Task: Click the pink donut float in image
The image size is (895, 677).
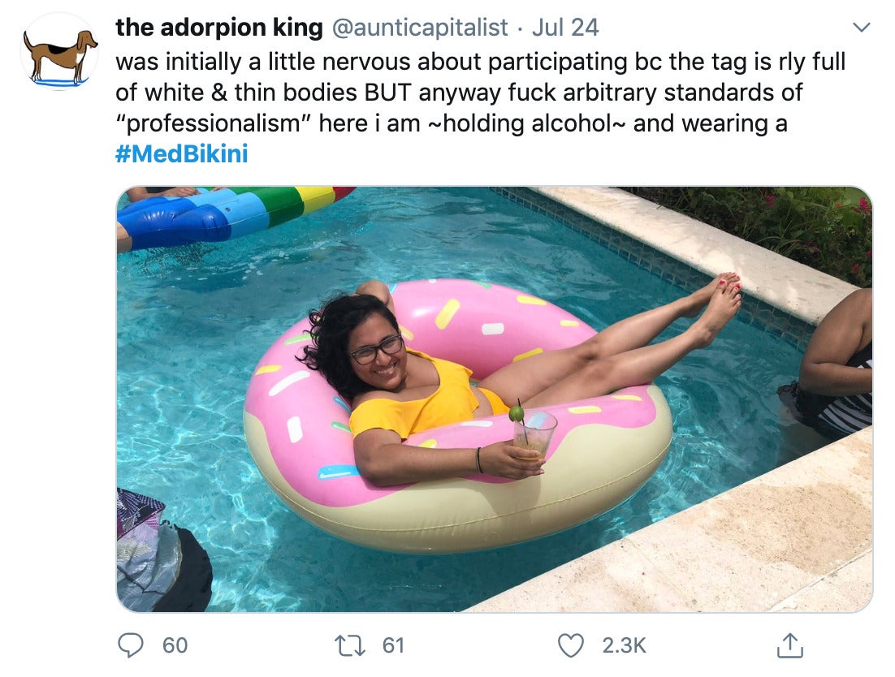Action: tap(458, 416)
